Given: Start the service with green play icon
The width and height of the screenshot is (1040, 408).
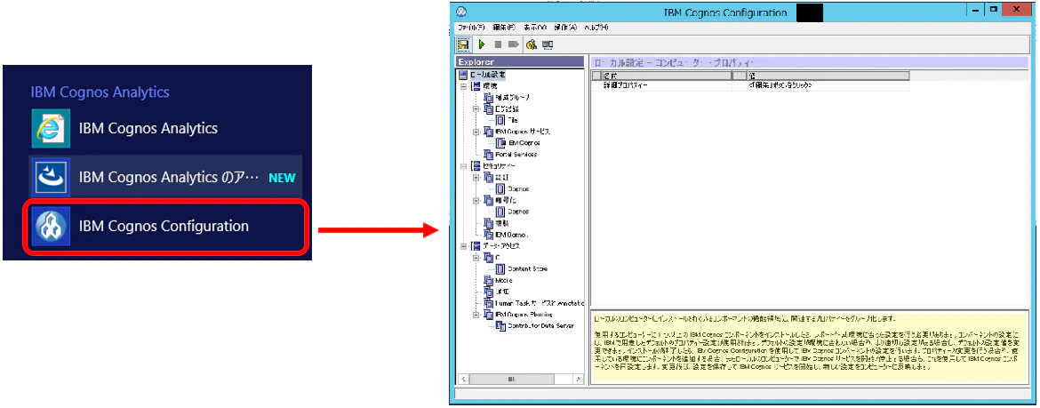Looking at the screenshot, I should coord(482,44).
